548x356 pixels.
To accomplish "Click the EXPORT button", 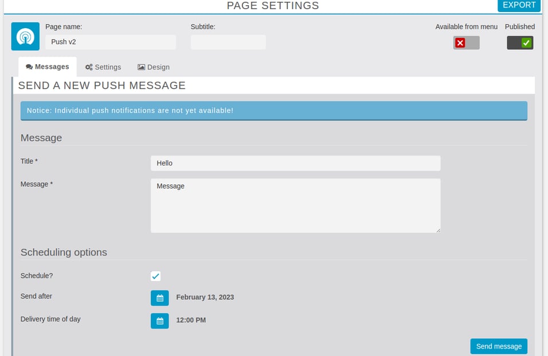I will click(x=519, y=5).
